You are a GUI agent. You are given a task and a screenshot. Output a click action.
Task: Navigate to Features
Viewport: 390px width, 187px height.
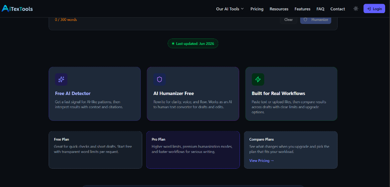click(x=302, y=9)
